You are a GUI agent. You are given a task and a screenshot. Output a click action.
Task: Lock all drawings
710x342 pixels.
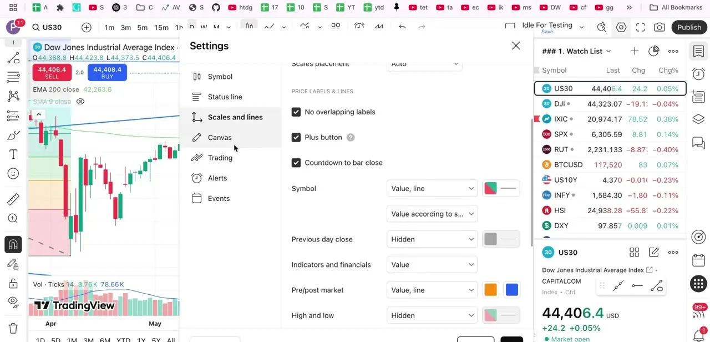[13, 284]
